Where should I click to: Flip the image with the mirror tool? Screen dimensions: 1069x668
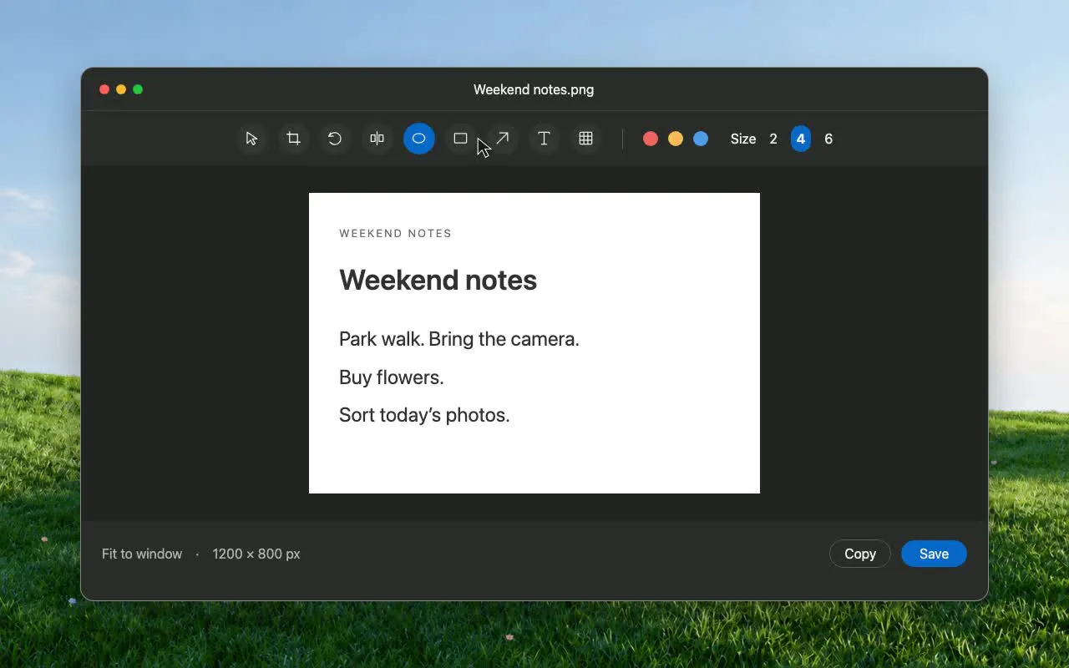(x=377, y=139)
